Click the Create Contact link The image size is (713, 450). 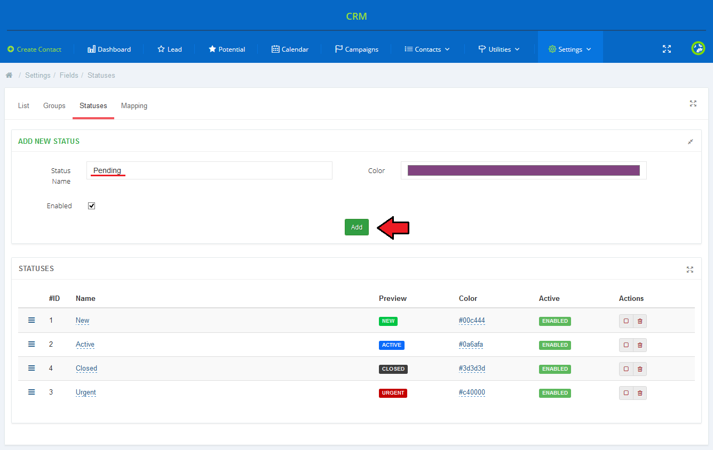[35, 49]
